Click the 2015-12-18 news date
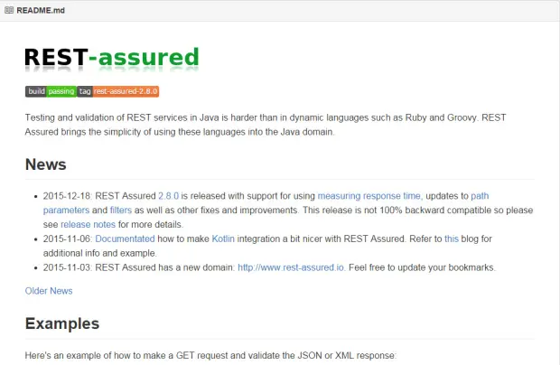 point(68,196)
